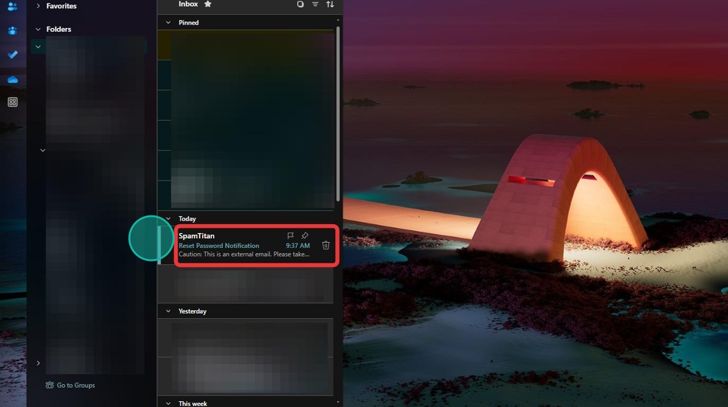The height and width of the screenshot is (407, 728).
Task: Toggle the pin on the SpamTitan email
Action: point(305,236)
